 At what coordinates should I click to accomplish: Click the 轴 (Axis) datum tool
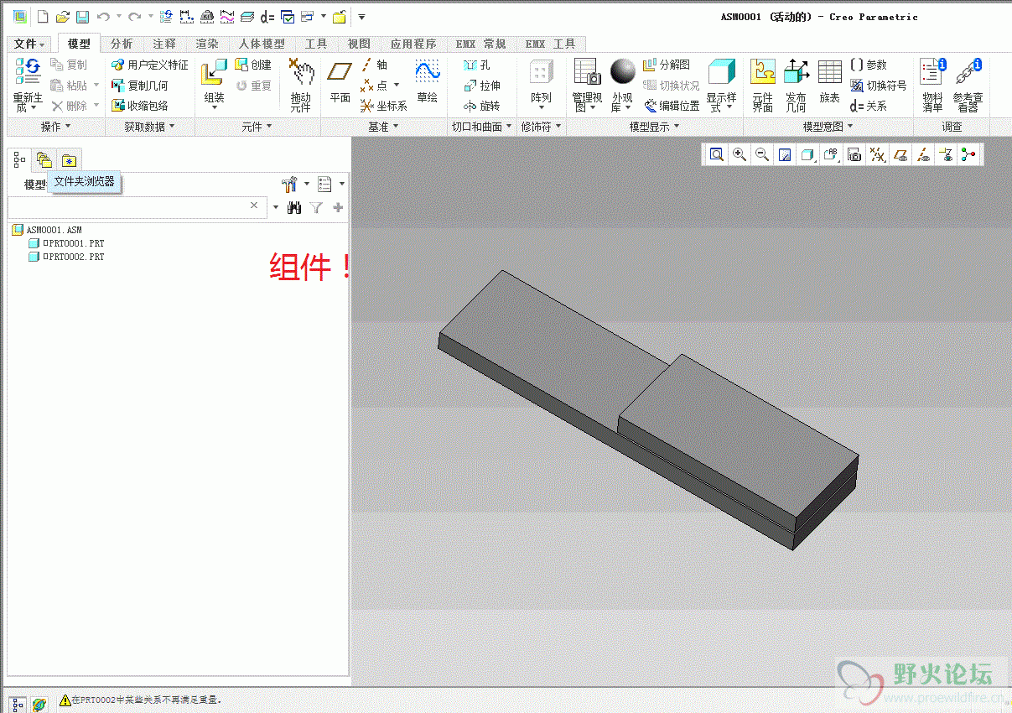pyautogui.click(x=374, y=65)
